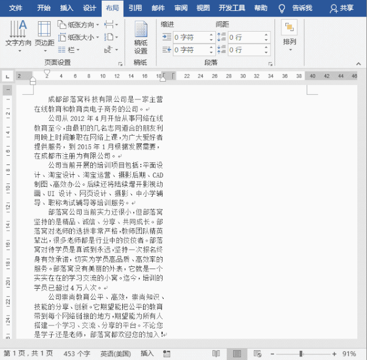This screenshot has height=360, width=367.
Task: Switch to the 插入 insert tab
Action: (x=67, y=8)
